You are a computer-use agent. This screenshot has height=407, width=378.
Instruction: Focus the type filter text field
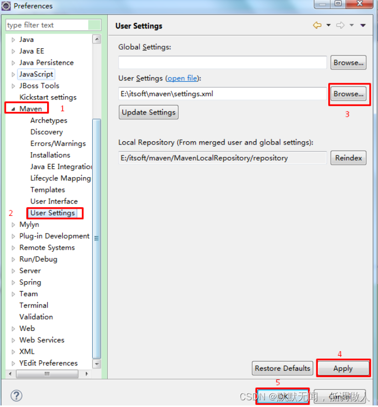point(53,25)
